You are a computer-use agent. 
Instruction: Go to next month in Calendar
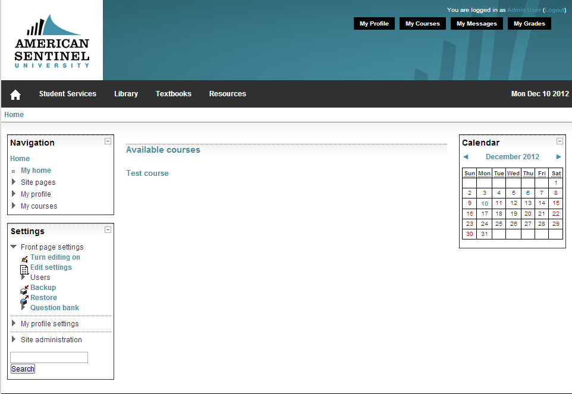coord(558,157)
